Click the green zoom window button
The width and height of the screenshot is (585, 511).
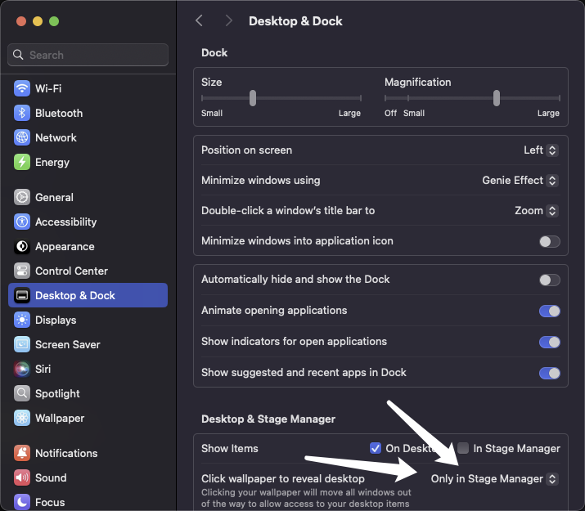click(x=54, y=21)
